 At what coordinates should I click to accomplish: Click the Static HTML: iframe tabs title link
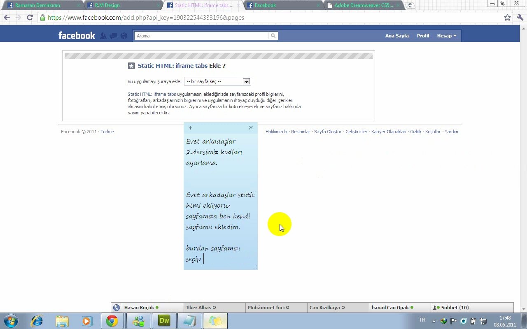coord(173,66)
